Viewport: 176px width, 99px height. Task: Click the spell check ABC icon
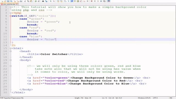109,1
